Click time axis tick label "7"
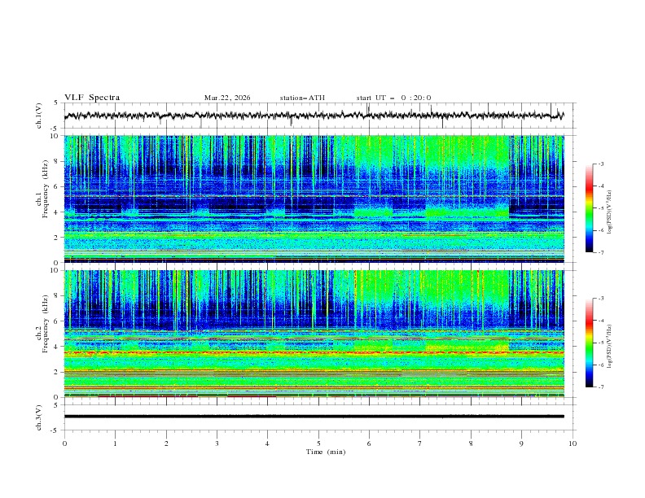 pos(420,443)
